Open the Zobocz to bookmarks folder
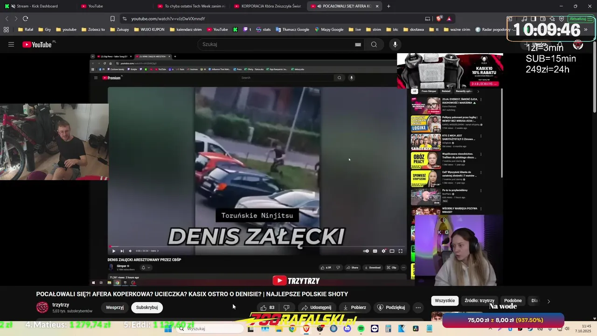597x336 pixels. click(x=93, y=29)
